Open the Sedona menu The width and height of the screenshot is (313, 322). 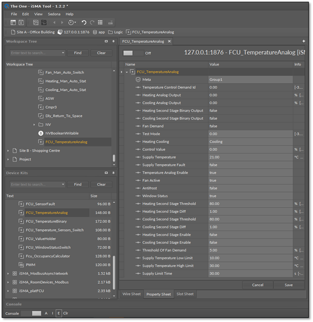[x=54, y=14]
